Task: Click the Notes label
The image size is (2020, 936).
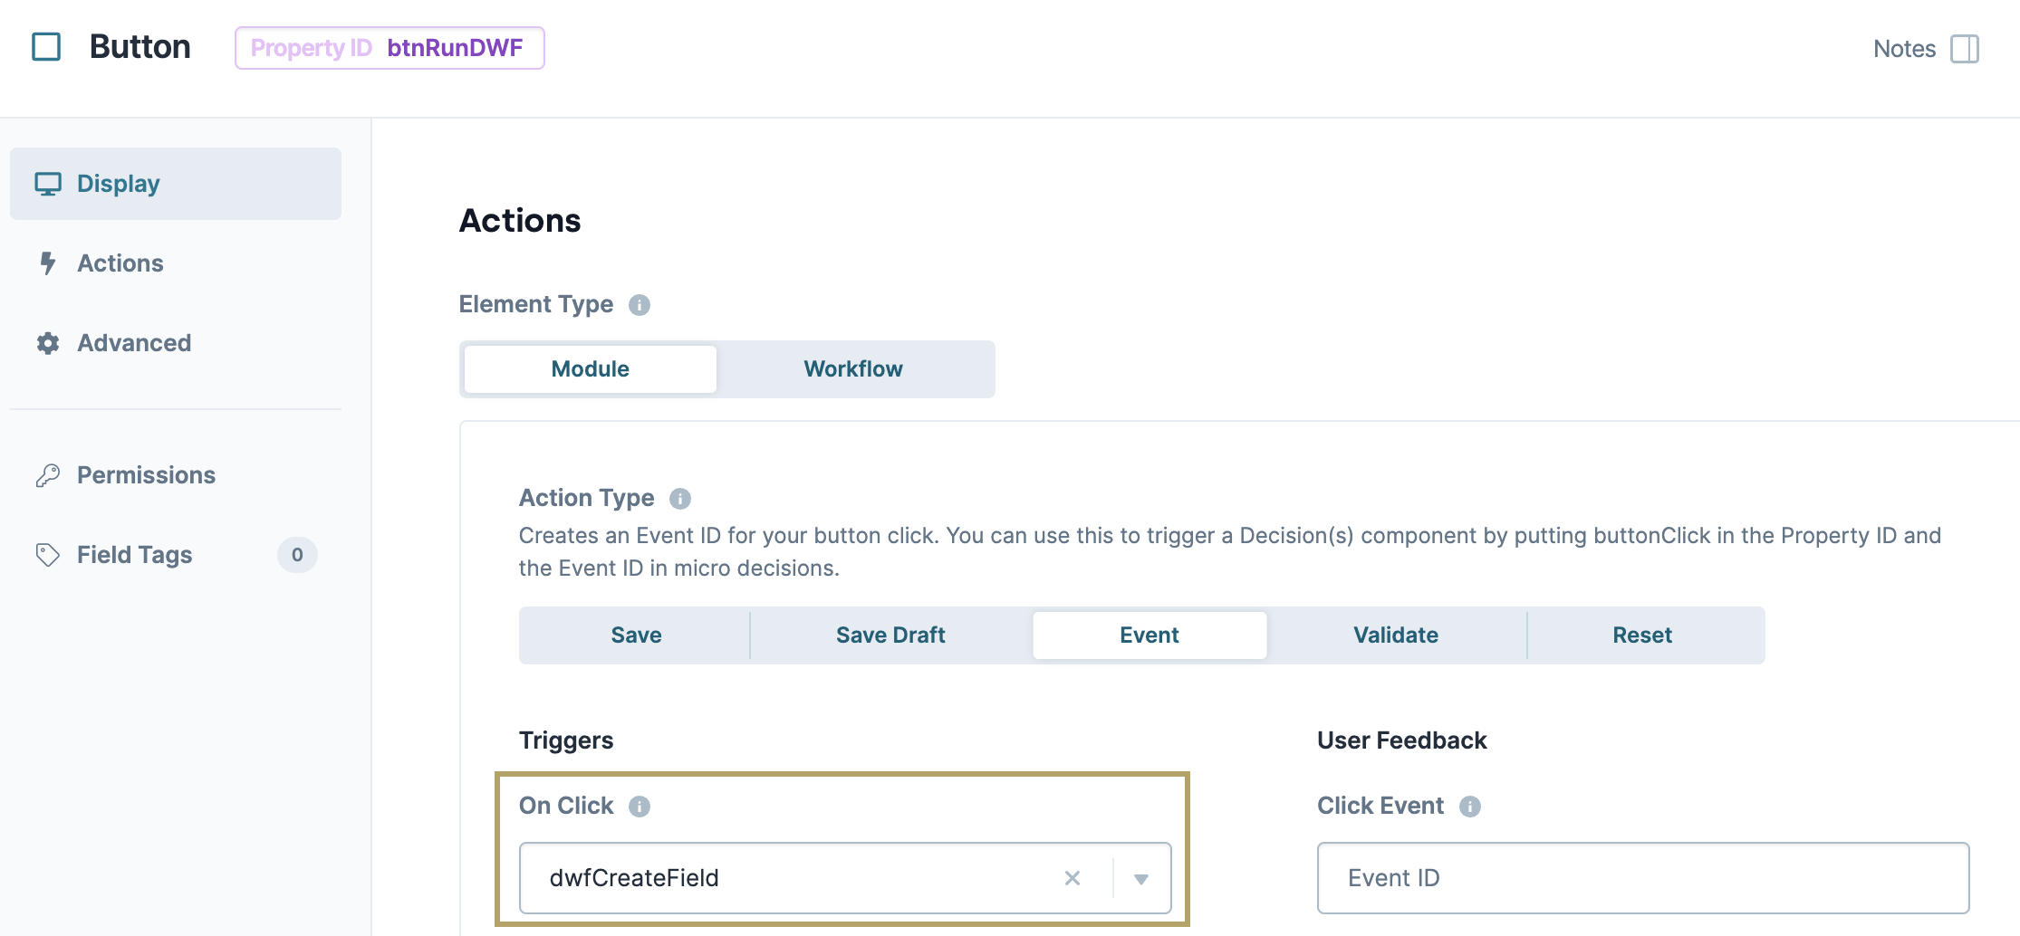Action: point(1904,49)
